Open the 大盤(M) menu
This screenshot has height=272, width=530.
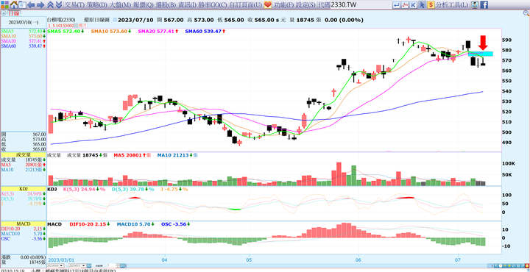pyautogui.click(x=121, y=4)
